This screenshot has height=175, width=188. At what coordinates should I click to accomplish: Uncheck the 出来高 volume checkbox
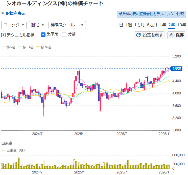[43, 34]
